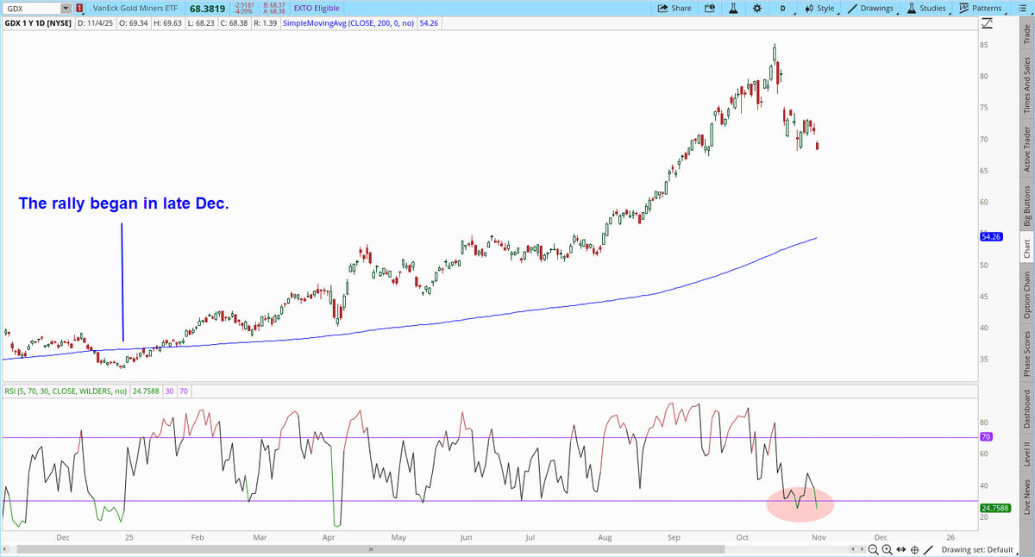The width and height of the screenshot is (1035, 557).
Task: Open the Live News sidebar tab
Action: [1026, 498]
